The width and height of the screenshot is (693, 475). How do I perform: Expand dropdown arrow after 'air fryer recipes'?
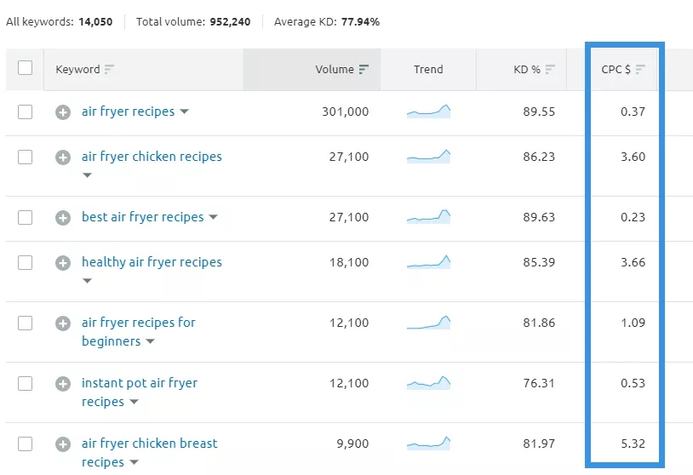point(185,112)
